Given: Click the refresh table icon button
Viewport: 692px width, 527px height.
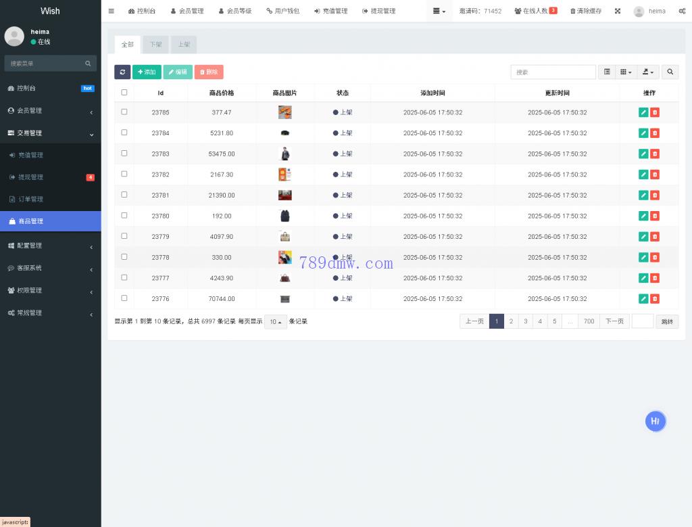Looking at the screenshot, I should point(122,72).
